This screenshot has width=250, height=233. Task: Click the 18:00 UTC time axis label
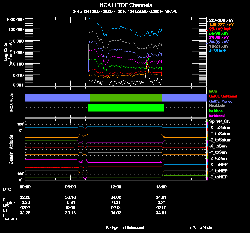click(x=161, y=187)
